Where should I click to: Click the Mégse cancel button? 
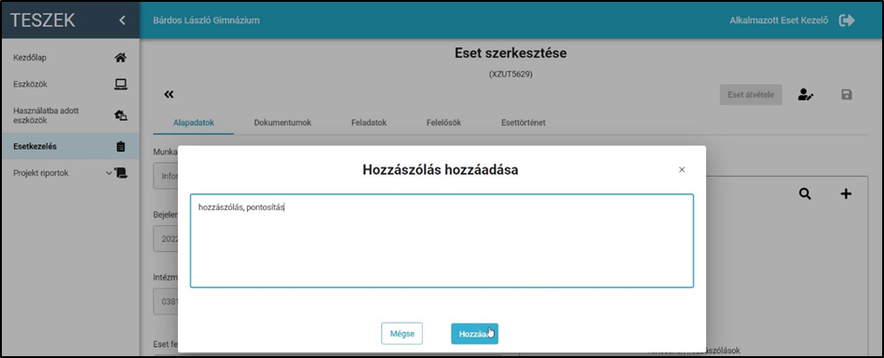[x=402, y=333]
